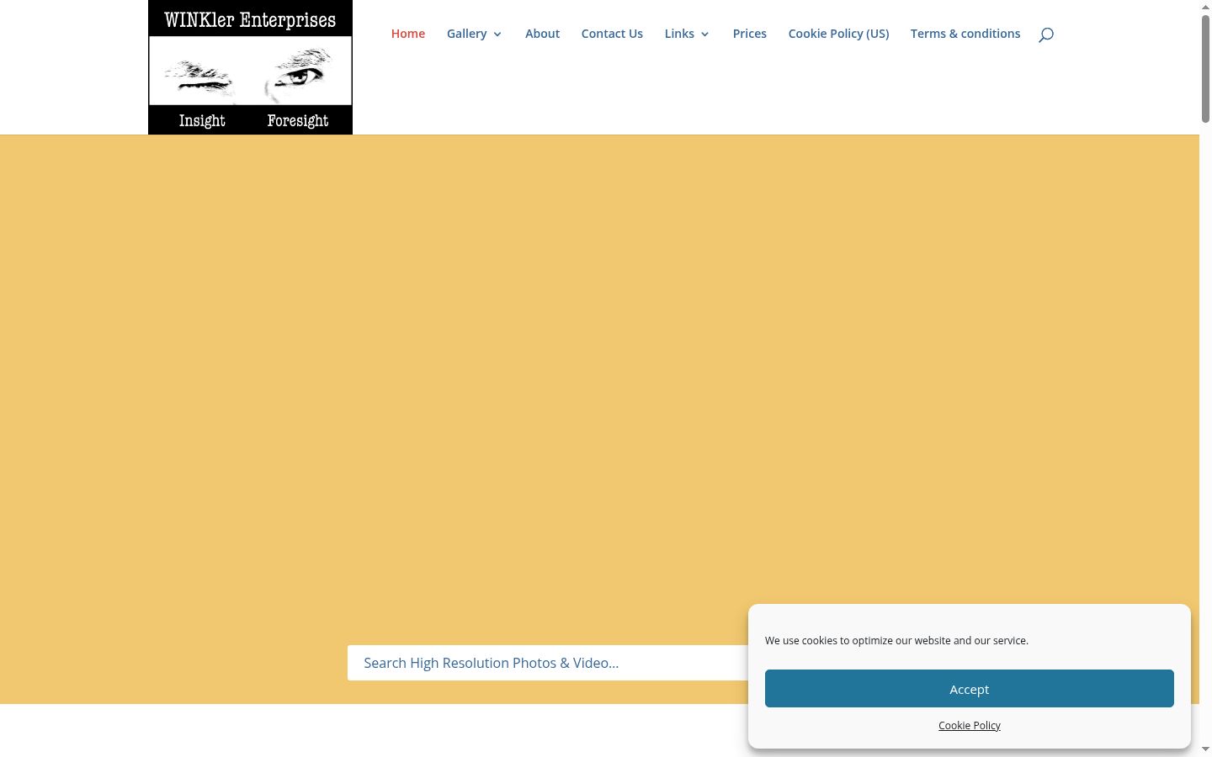This screenshot has width=1212, height=757.
Task: Expand the Gallery submenu arrow
Action: pos(497,34)
